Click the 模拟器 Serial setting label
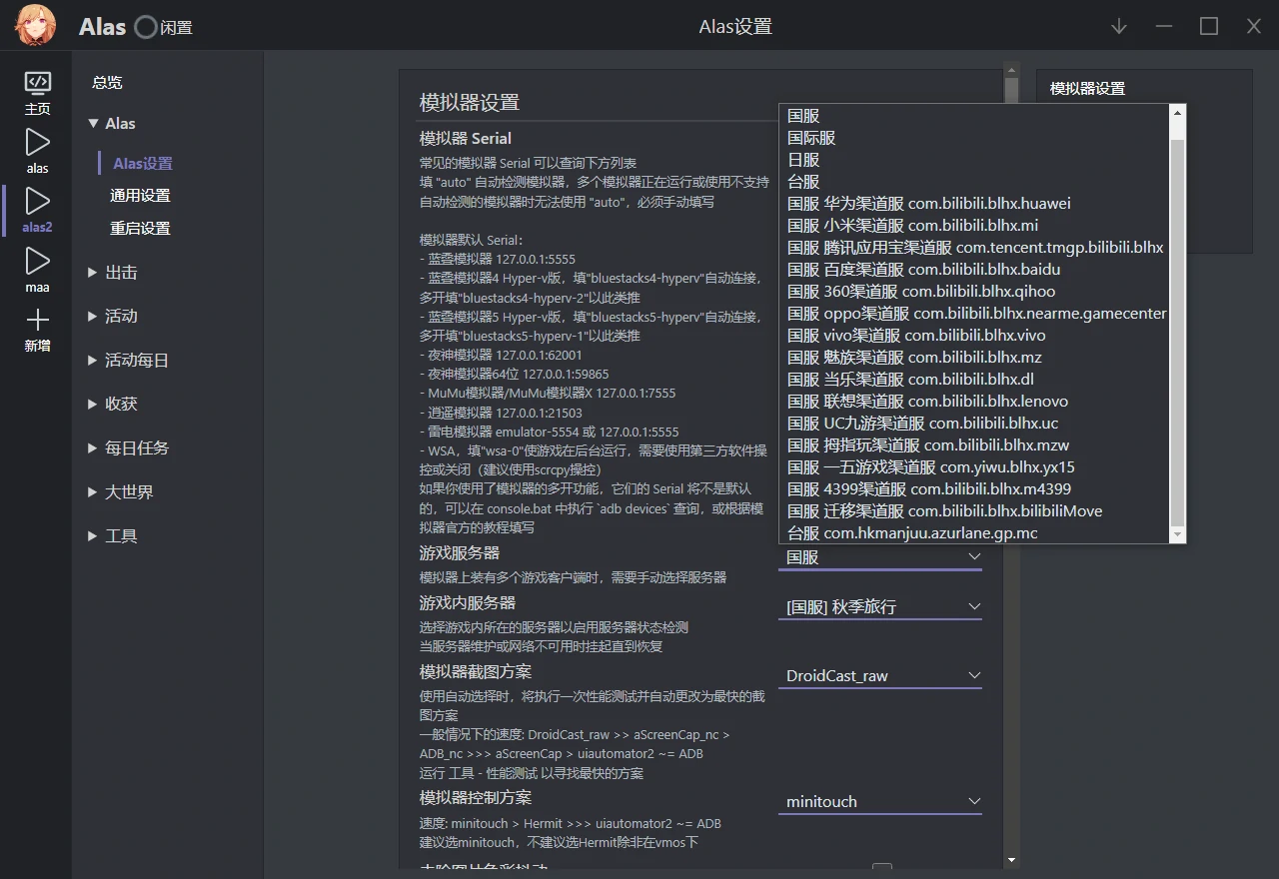The height and width of the screenshot is (879, 1279). click(x=466, y=138)
